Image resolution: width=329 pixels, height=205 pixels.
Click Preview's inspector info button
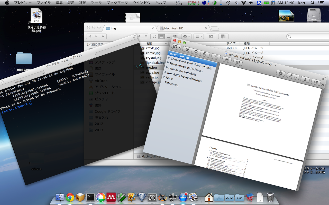click(x=281, y=73)
